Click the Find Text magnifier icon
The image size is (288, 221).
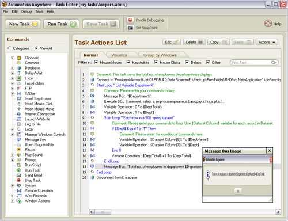[x=274, y=63]
